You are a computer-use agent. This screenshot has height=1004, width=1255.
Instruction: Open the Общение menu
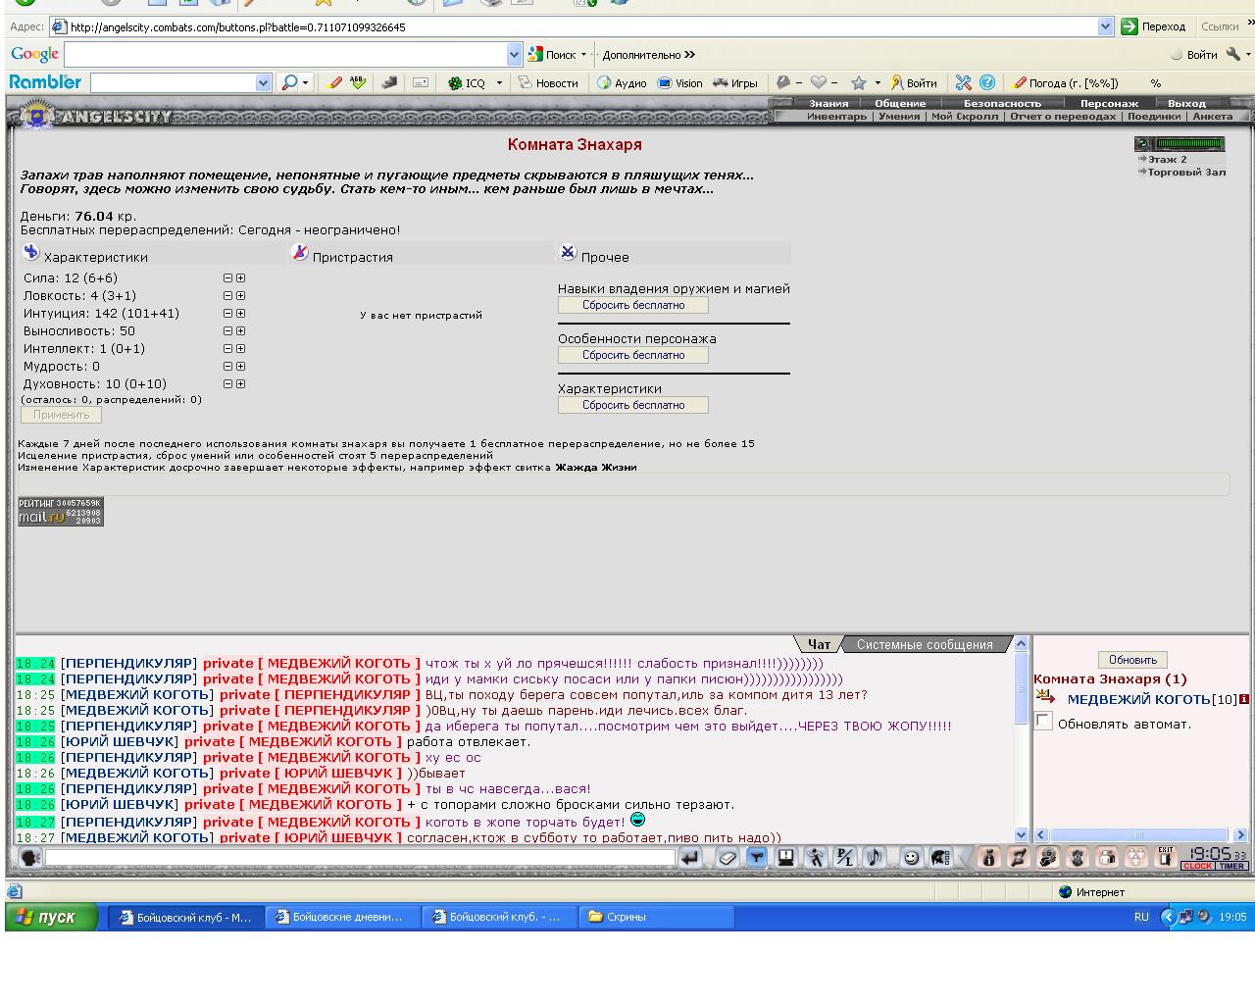pyautogui.click(x=900, y=103)
